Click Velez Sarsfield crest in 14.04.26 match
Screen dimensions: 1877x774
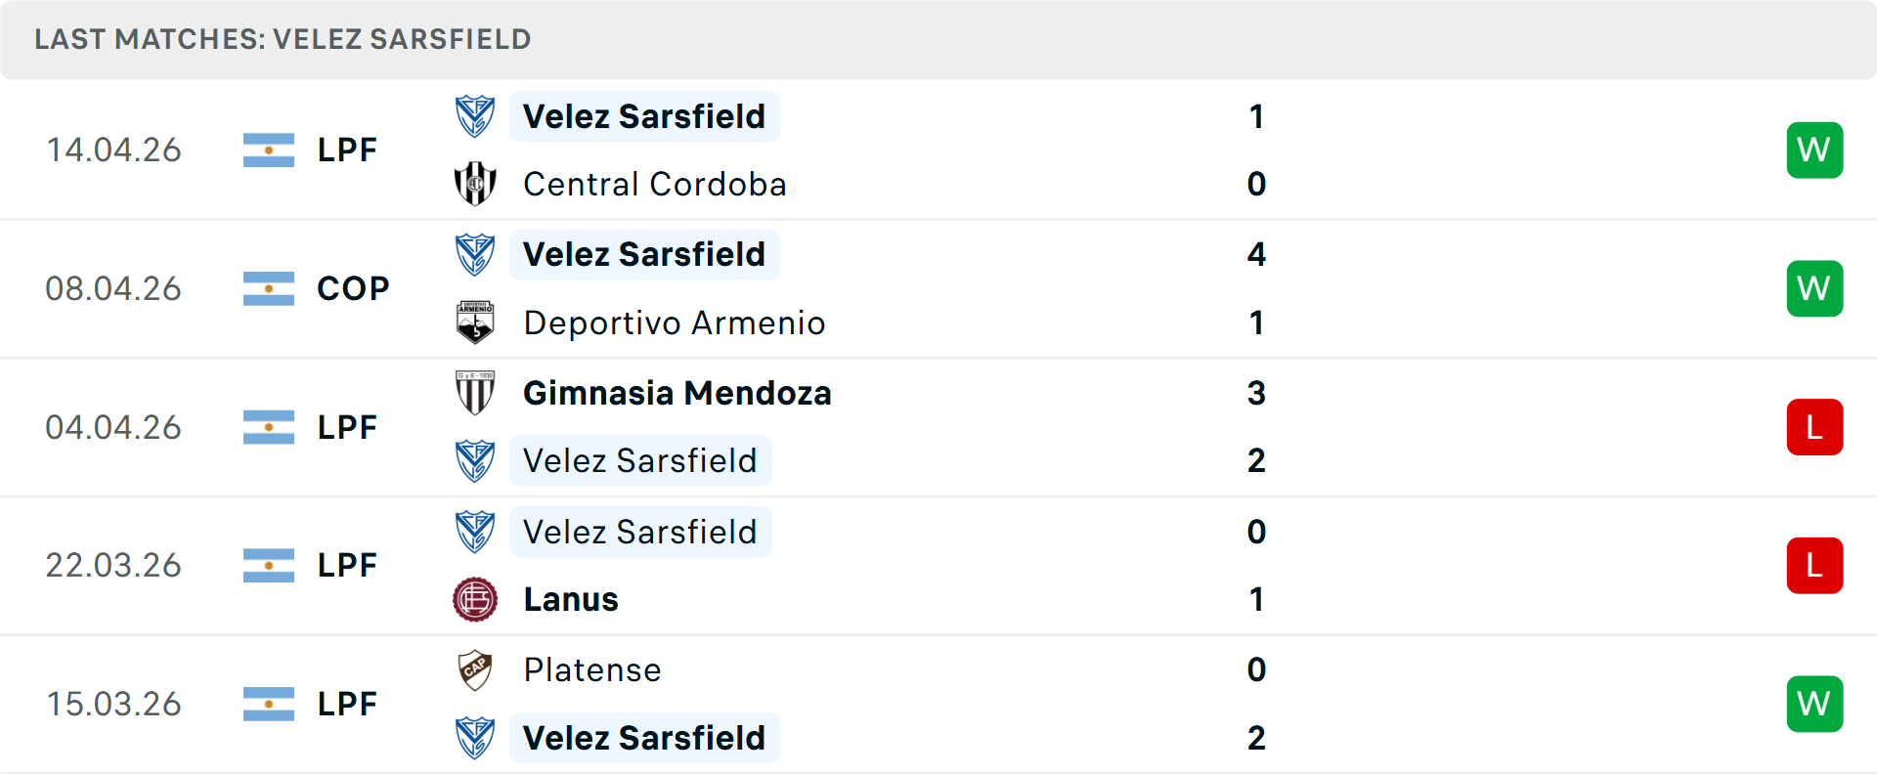[475, 116]
